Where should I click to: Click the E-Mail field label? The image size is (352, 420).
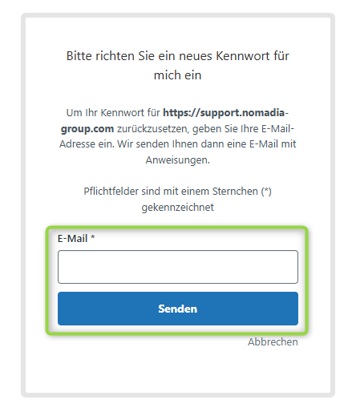[x=72, y=238]
